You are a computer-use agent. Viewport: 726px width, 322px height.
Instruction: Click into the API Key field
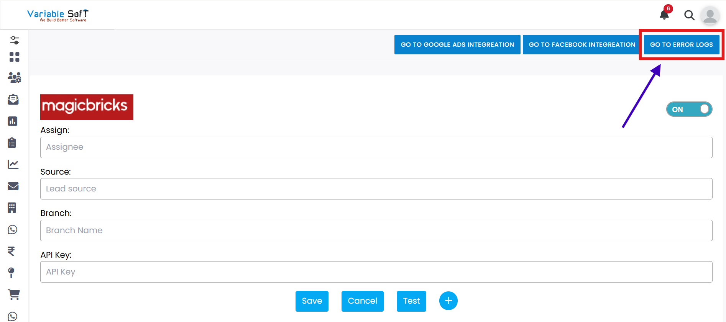[376, 272]
